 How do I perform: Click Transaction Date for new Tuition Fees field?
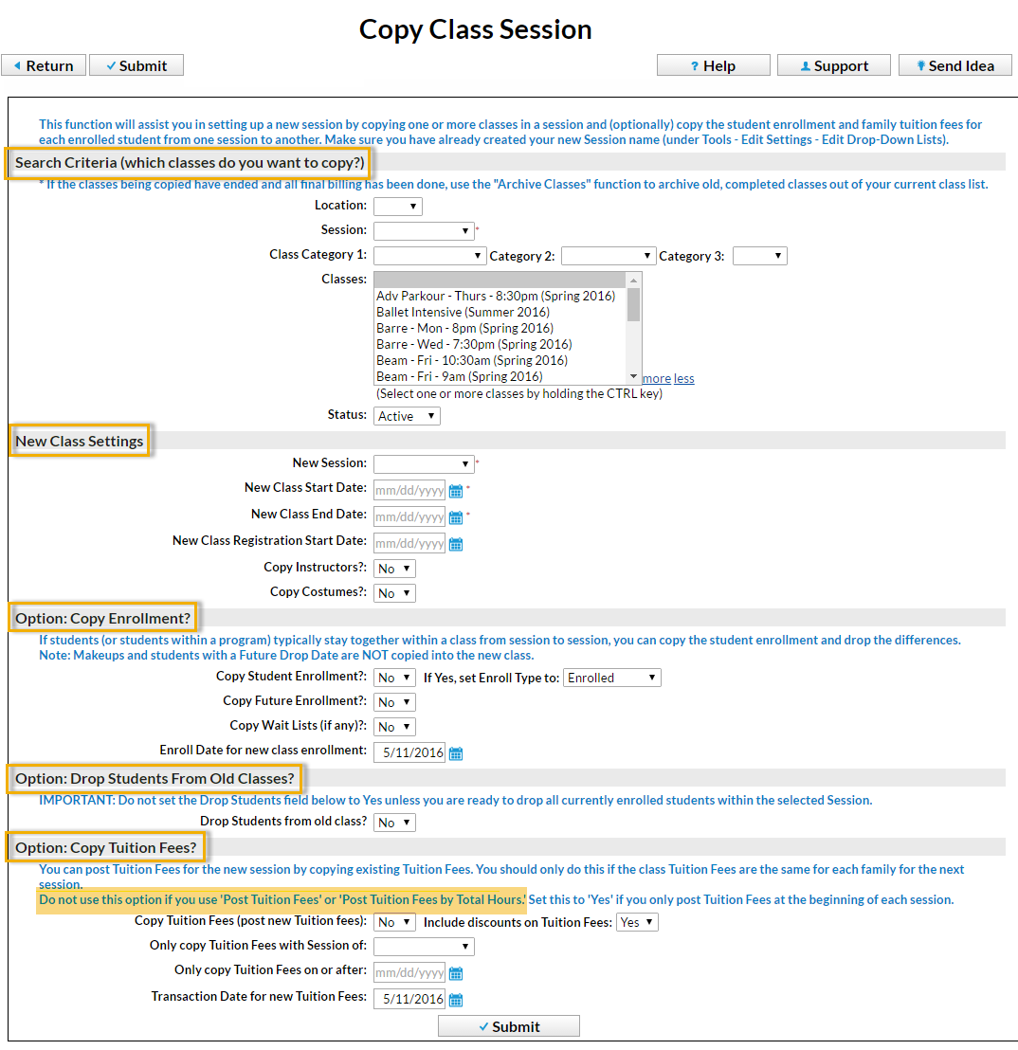409,999
